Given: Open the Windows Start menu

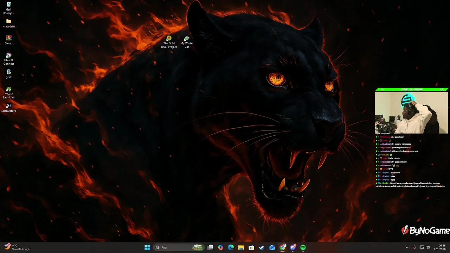Looking at the screenshot, I should point(147,247).
